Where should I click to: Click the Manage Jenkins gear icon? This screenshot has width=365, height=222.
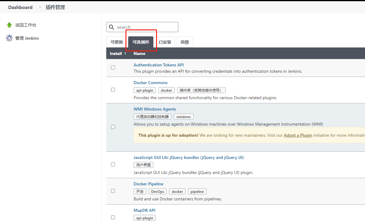coord(9,38)
